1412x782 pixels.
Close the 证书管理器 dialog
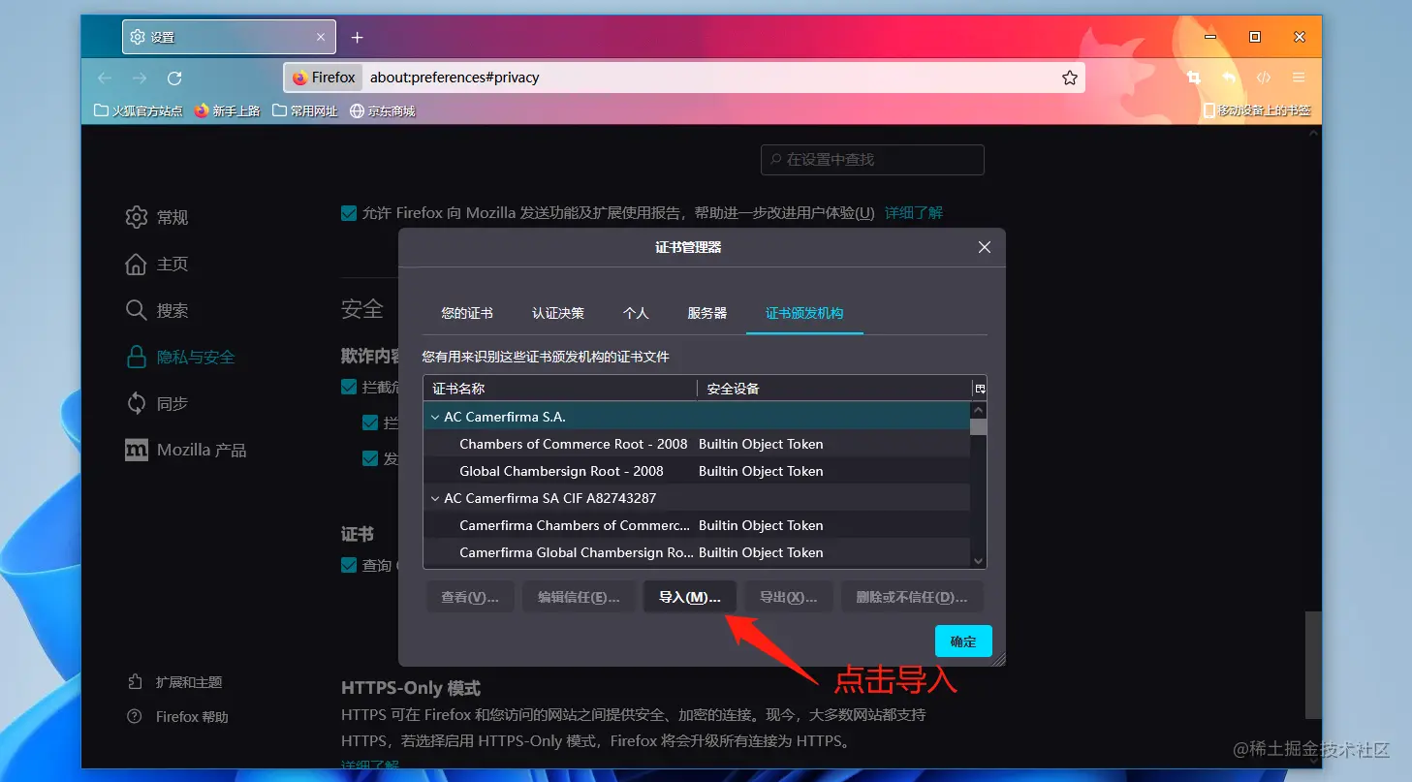(985, 247)
